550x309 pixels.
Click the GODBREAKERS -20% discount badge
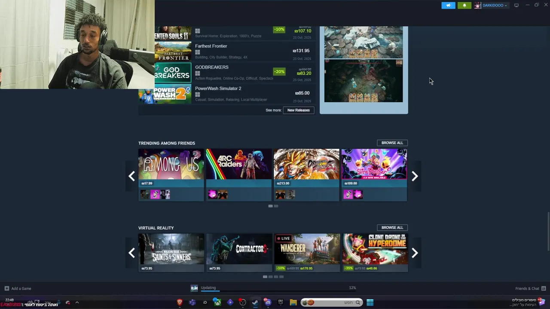(279, 72)
